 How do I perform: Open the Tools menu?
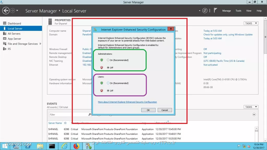pos(238,11)
